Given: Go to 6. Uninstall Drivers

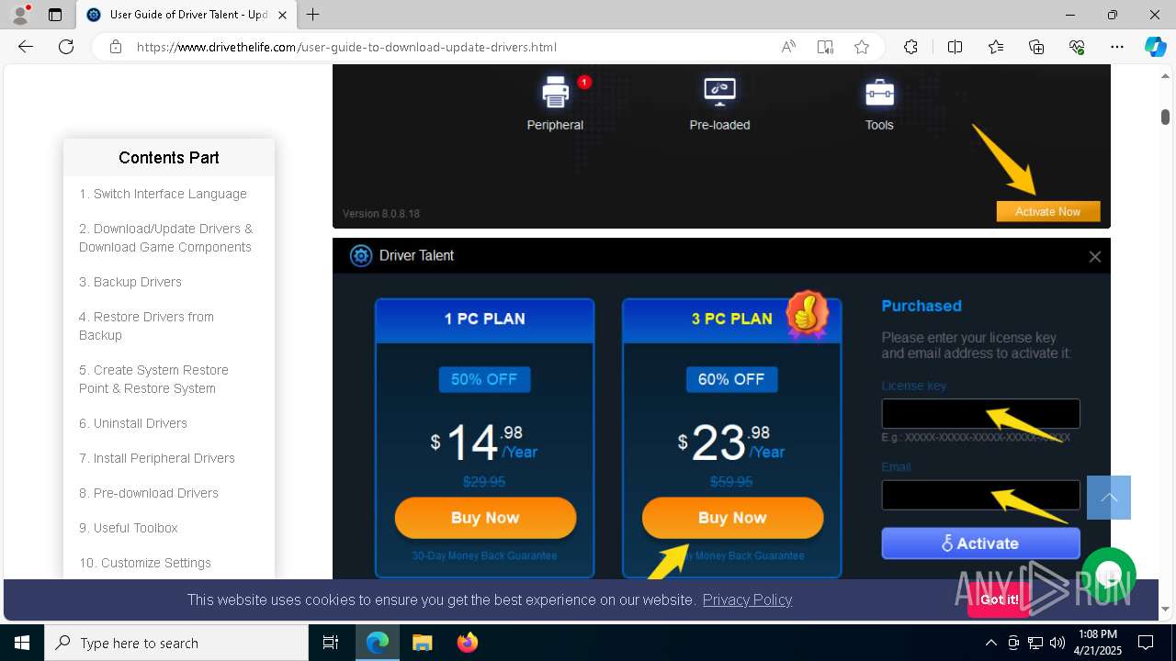Looking at the screenshot, I should 133,423.
